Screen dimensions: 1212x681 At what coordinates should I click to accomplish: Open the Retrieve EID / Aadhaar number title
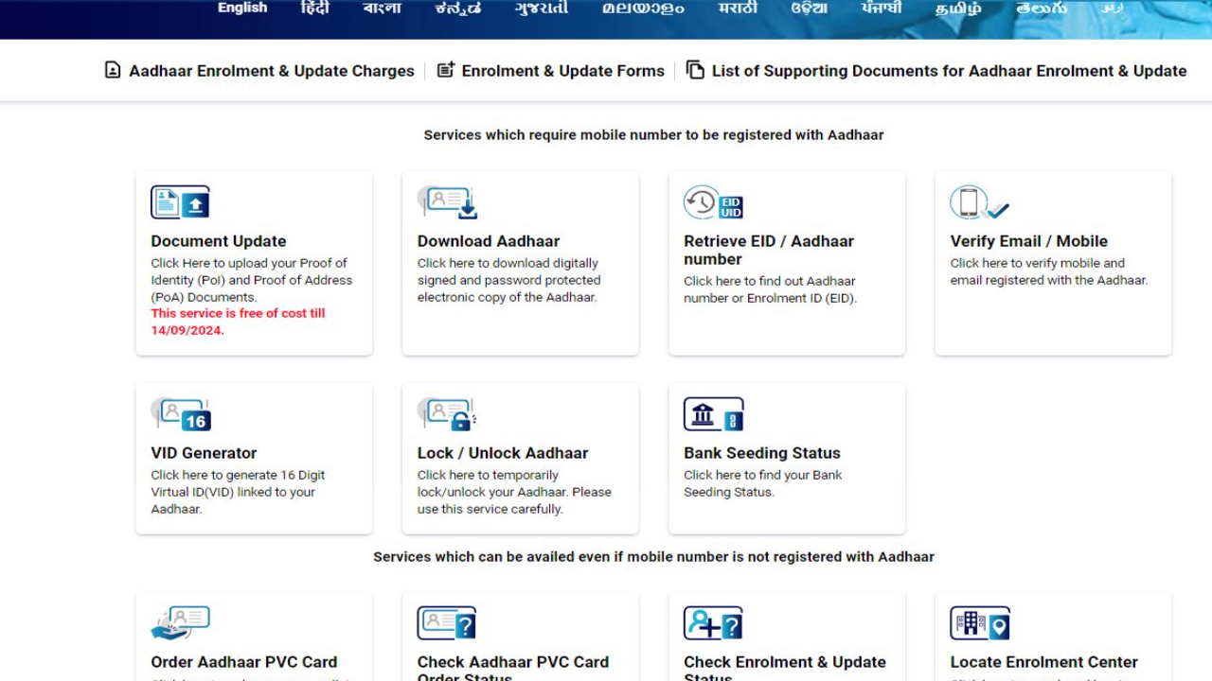[769, 250]
